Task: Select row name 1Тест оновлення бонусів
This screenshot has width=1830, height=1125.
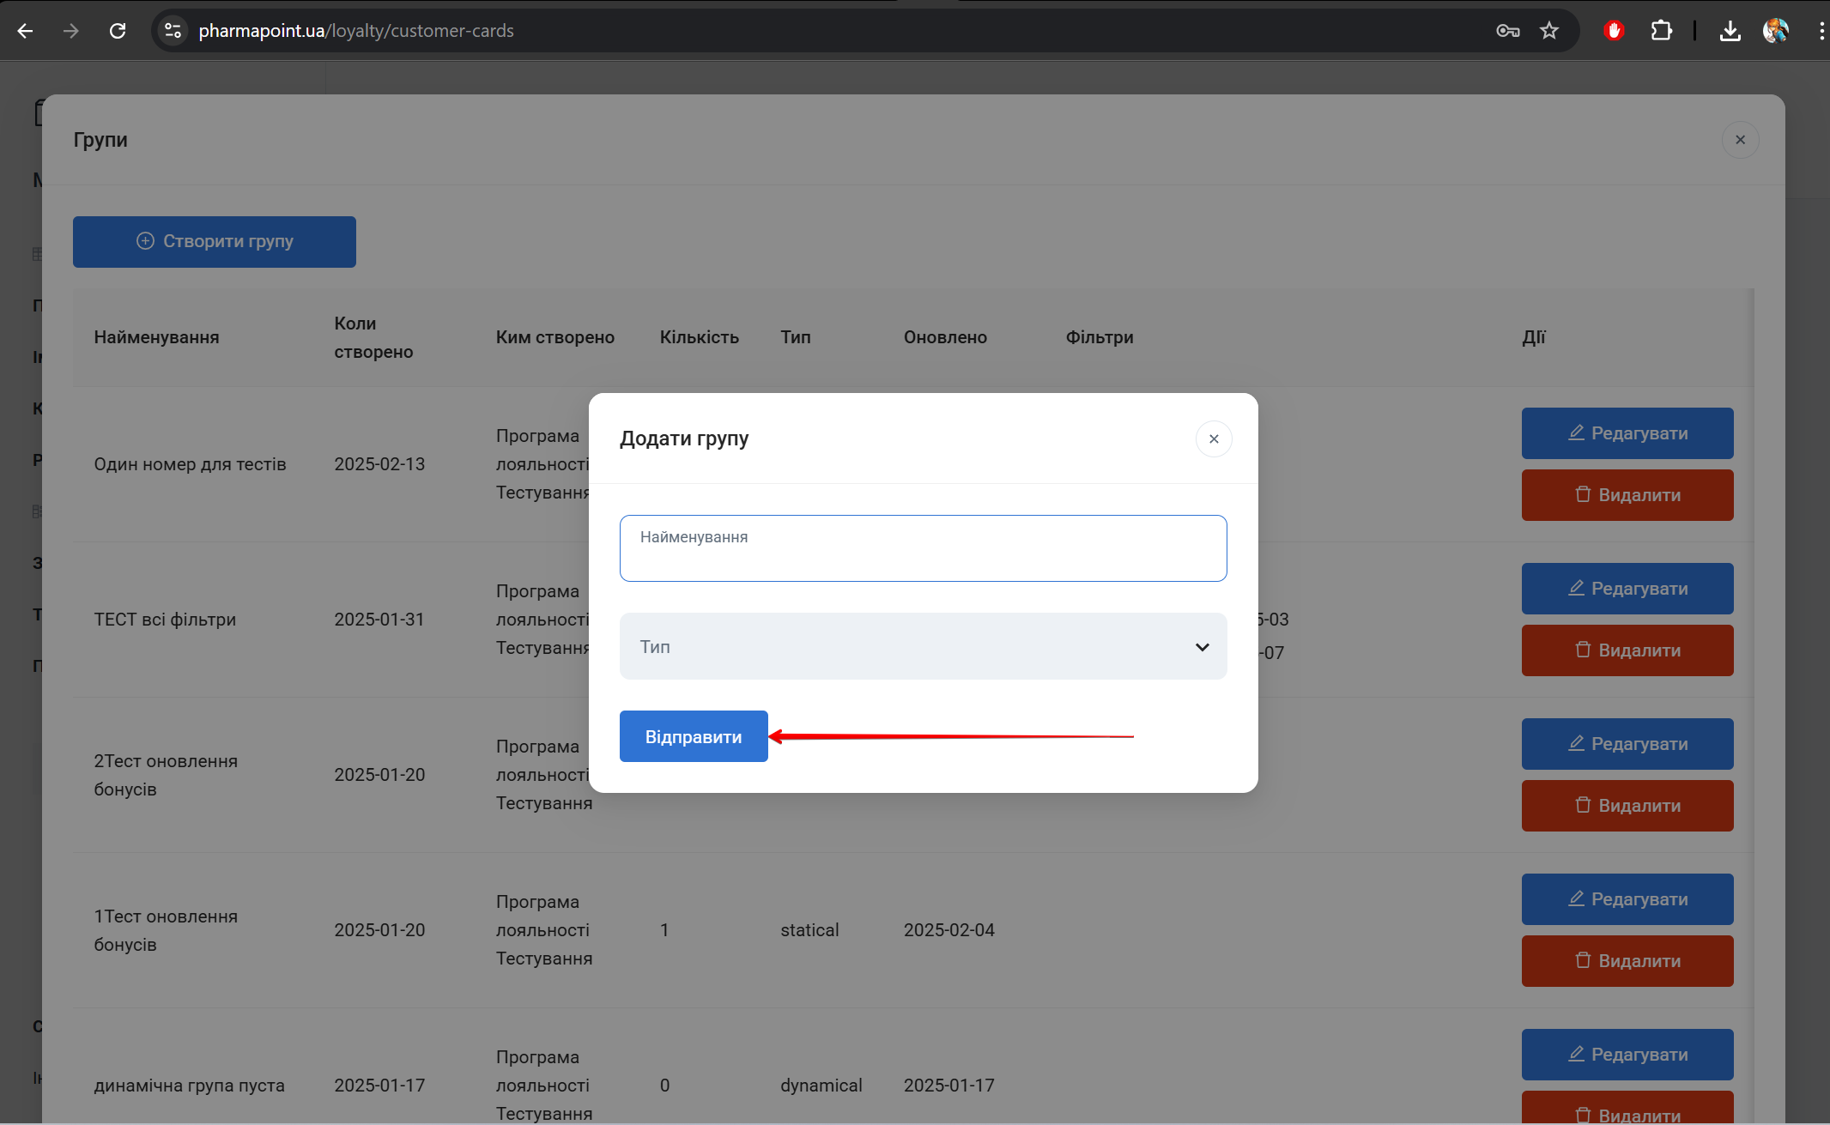Action: pyautogui.click(x=166, y=930)
